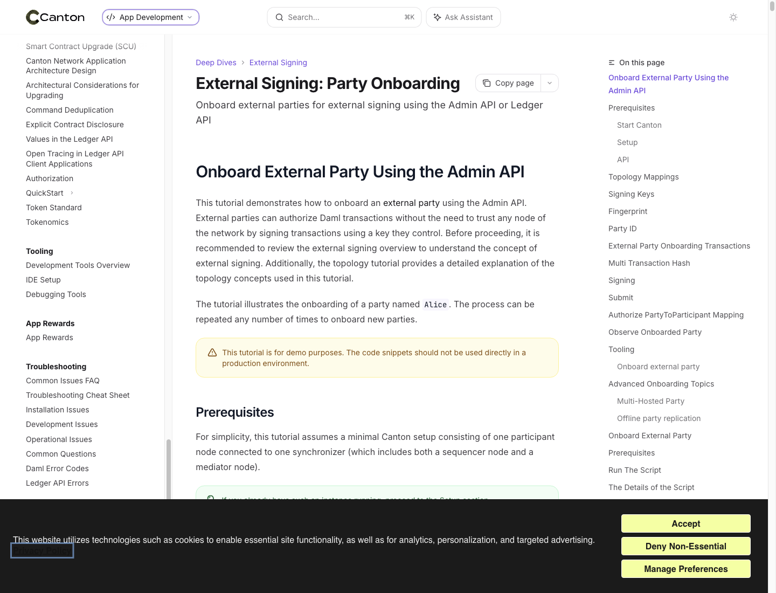Open Daml Error Codes page

tap(57, 468)
